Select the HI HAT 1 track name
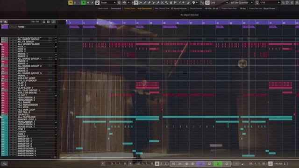The height and width of the screenshot is (168, 299). coord(22,95)
